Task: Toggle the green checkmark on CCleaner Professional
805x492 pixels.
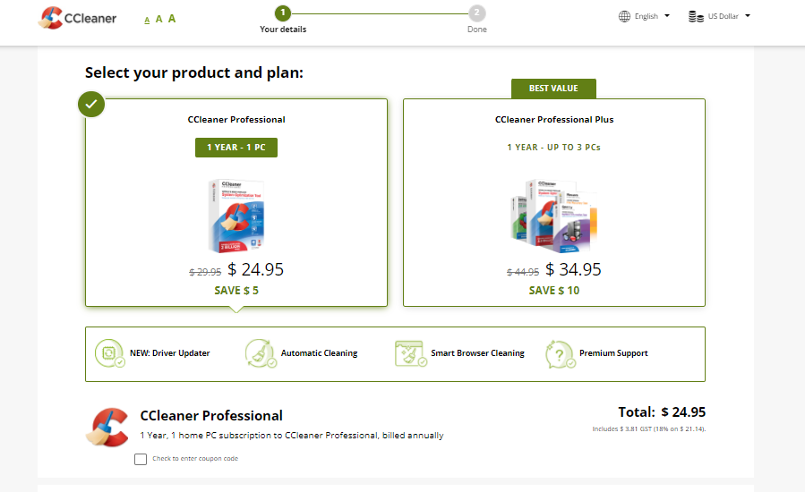Action: pos(91,104)
